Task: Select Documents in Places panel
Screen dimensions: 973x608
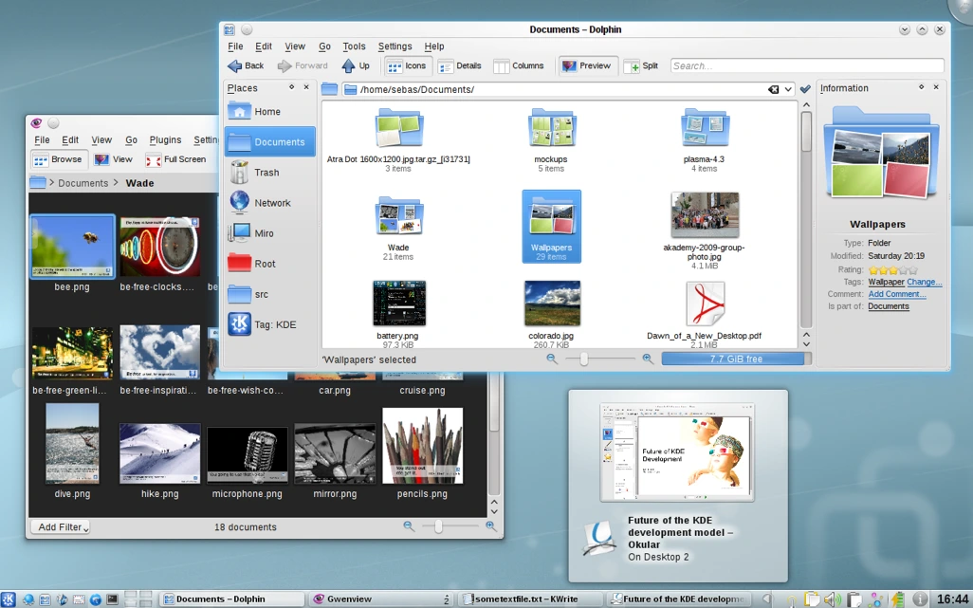Action: (269, 142)
